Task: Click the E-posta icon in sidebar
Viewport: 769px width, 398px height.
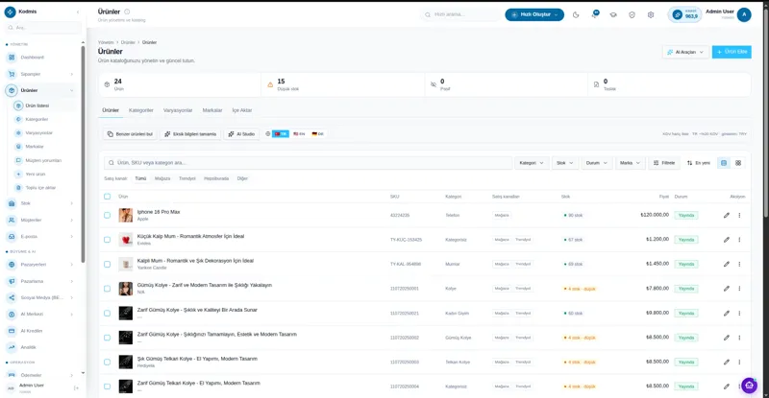Action: pos(12,237)
